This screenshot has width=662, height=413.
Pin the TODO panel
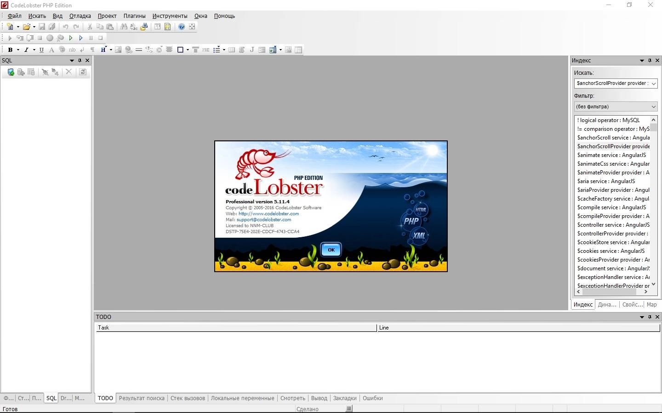point(650,317)
